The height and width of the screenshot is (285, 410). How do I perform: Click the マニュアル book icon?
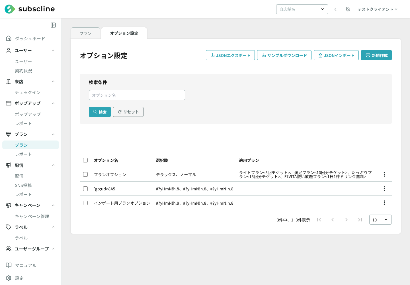(9, 265)
